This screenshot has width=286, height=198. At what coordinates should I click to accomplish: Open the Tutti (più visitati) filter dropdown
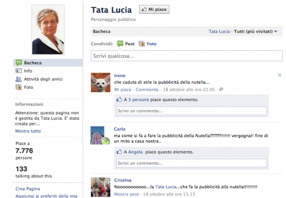tap(256, 32)
